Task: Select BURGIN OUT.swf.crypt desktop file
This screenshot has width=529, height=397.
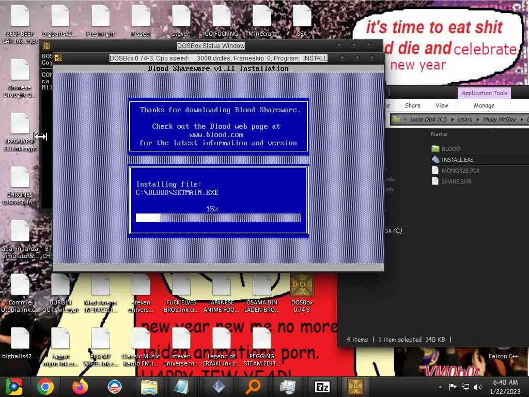Action: click(60, 293)
